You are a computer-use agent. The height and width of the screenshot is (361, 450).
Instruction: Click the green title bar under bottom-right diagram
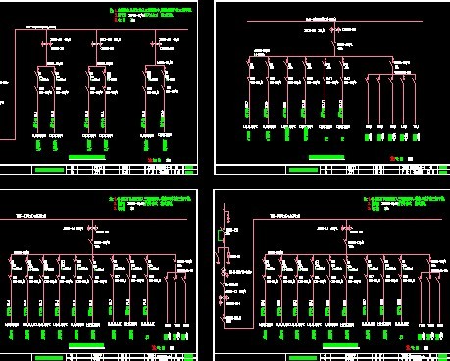(x=340, y=345)
